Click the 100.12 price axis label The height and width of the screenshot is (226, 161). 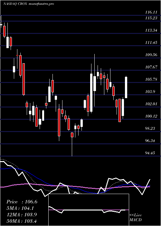[151, 116]
